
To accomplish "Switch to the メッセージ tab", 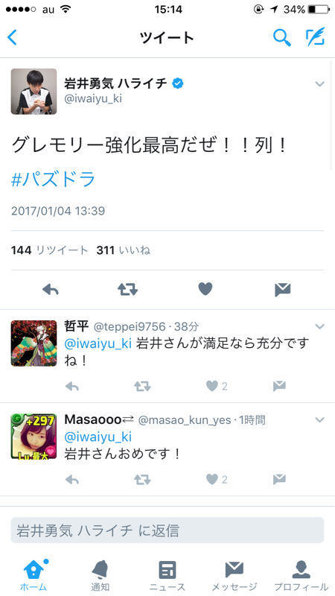I will coord(234,575).
